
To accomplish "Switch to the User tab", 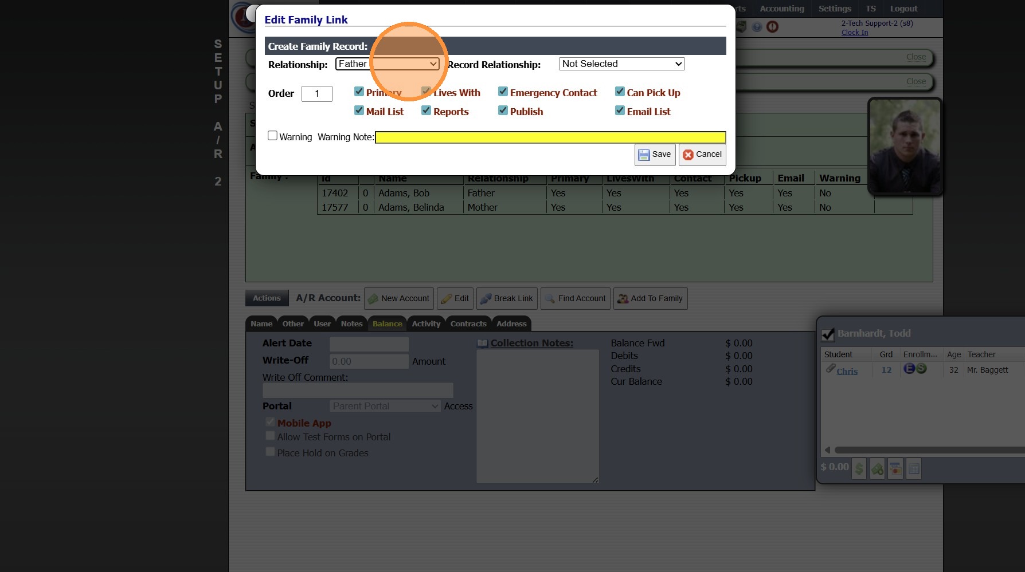I will click(322, 324).
